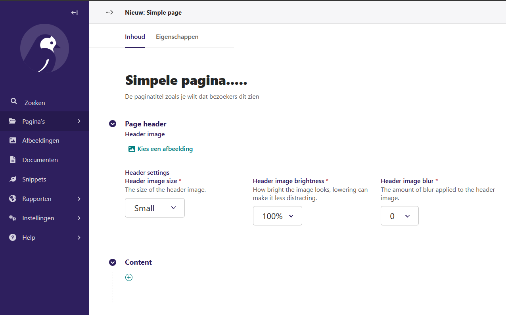
Task: Switch to the Eigenschappen tab
Action: (x=177, y=36)
